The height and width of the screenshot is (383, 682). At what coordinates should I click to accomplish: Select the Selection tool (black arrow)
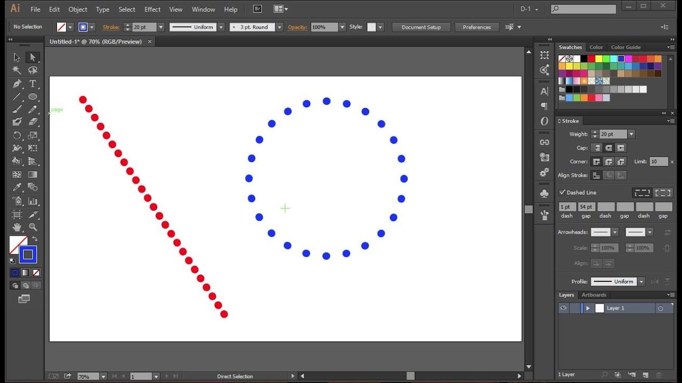(x=17, y=57)
